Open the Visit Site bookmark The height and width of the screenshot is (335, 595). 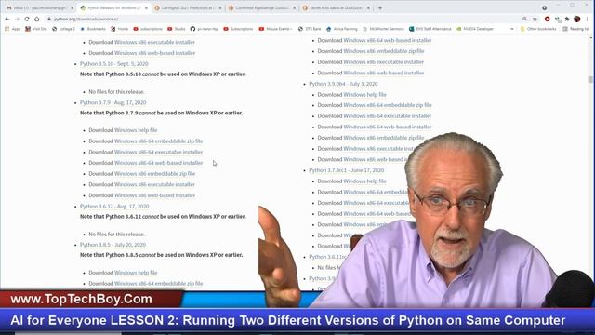pyautogui.click(x=36, y=29)
